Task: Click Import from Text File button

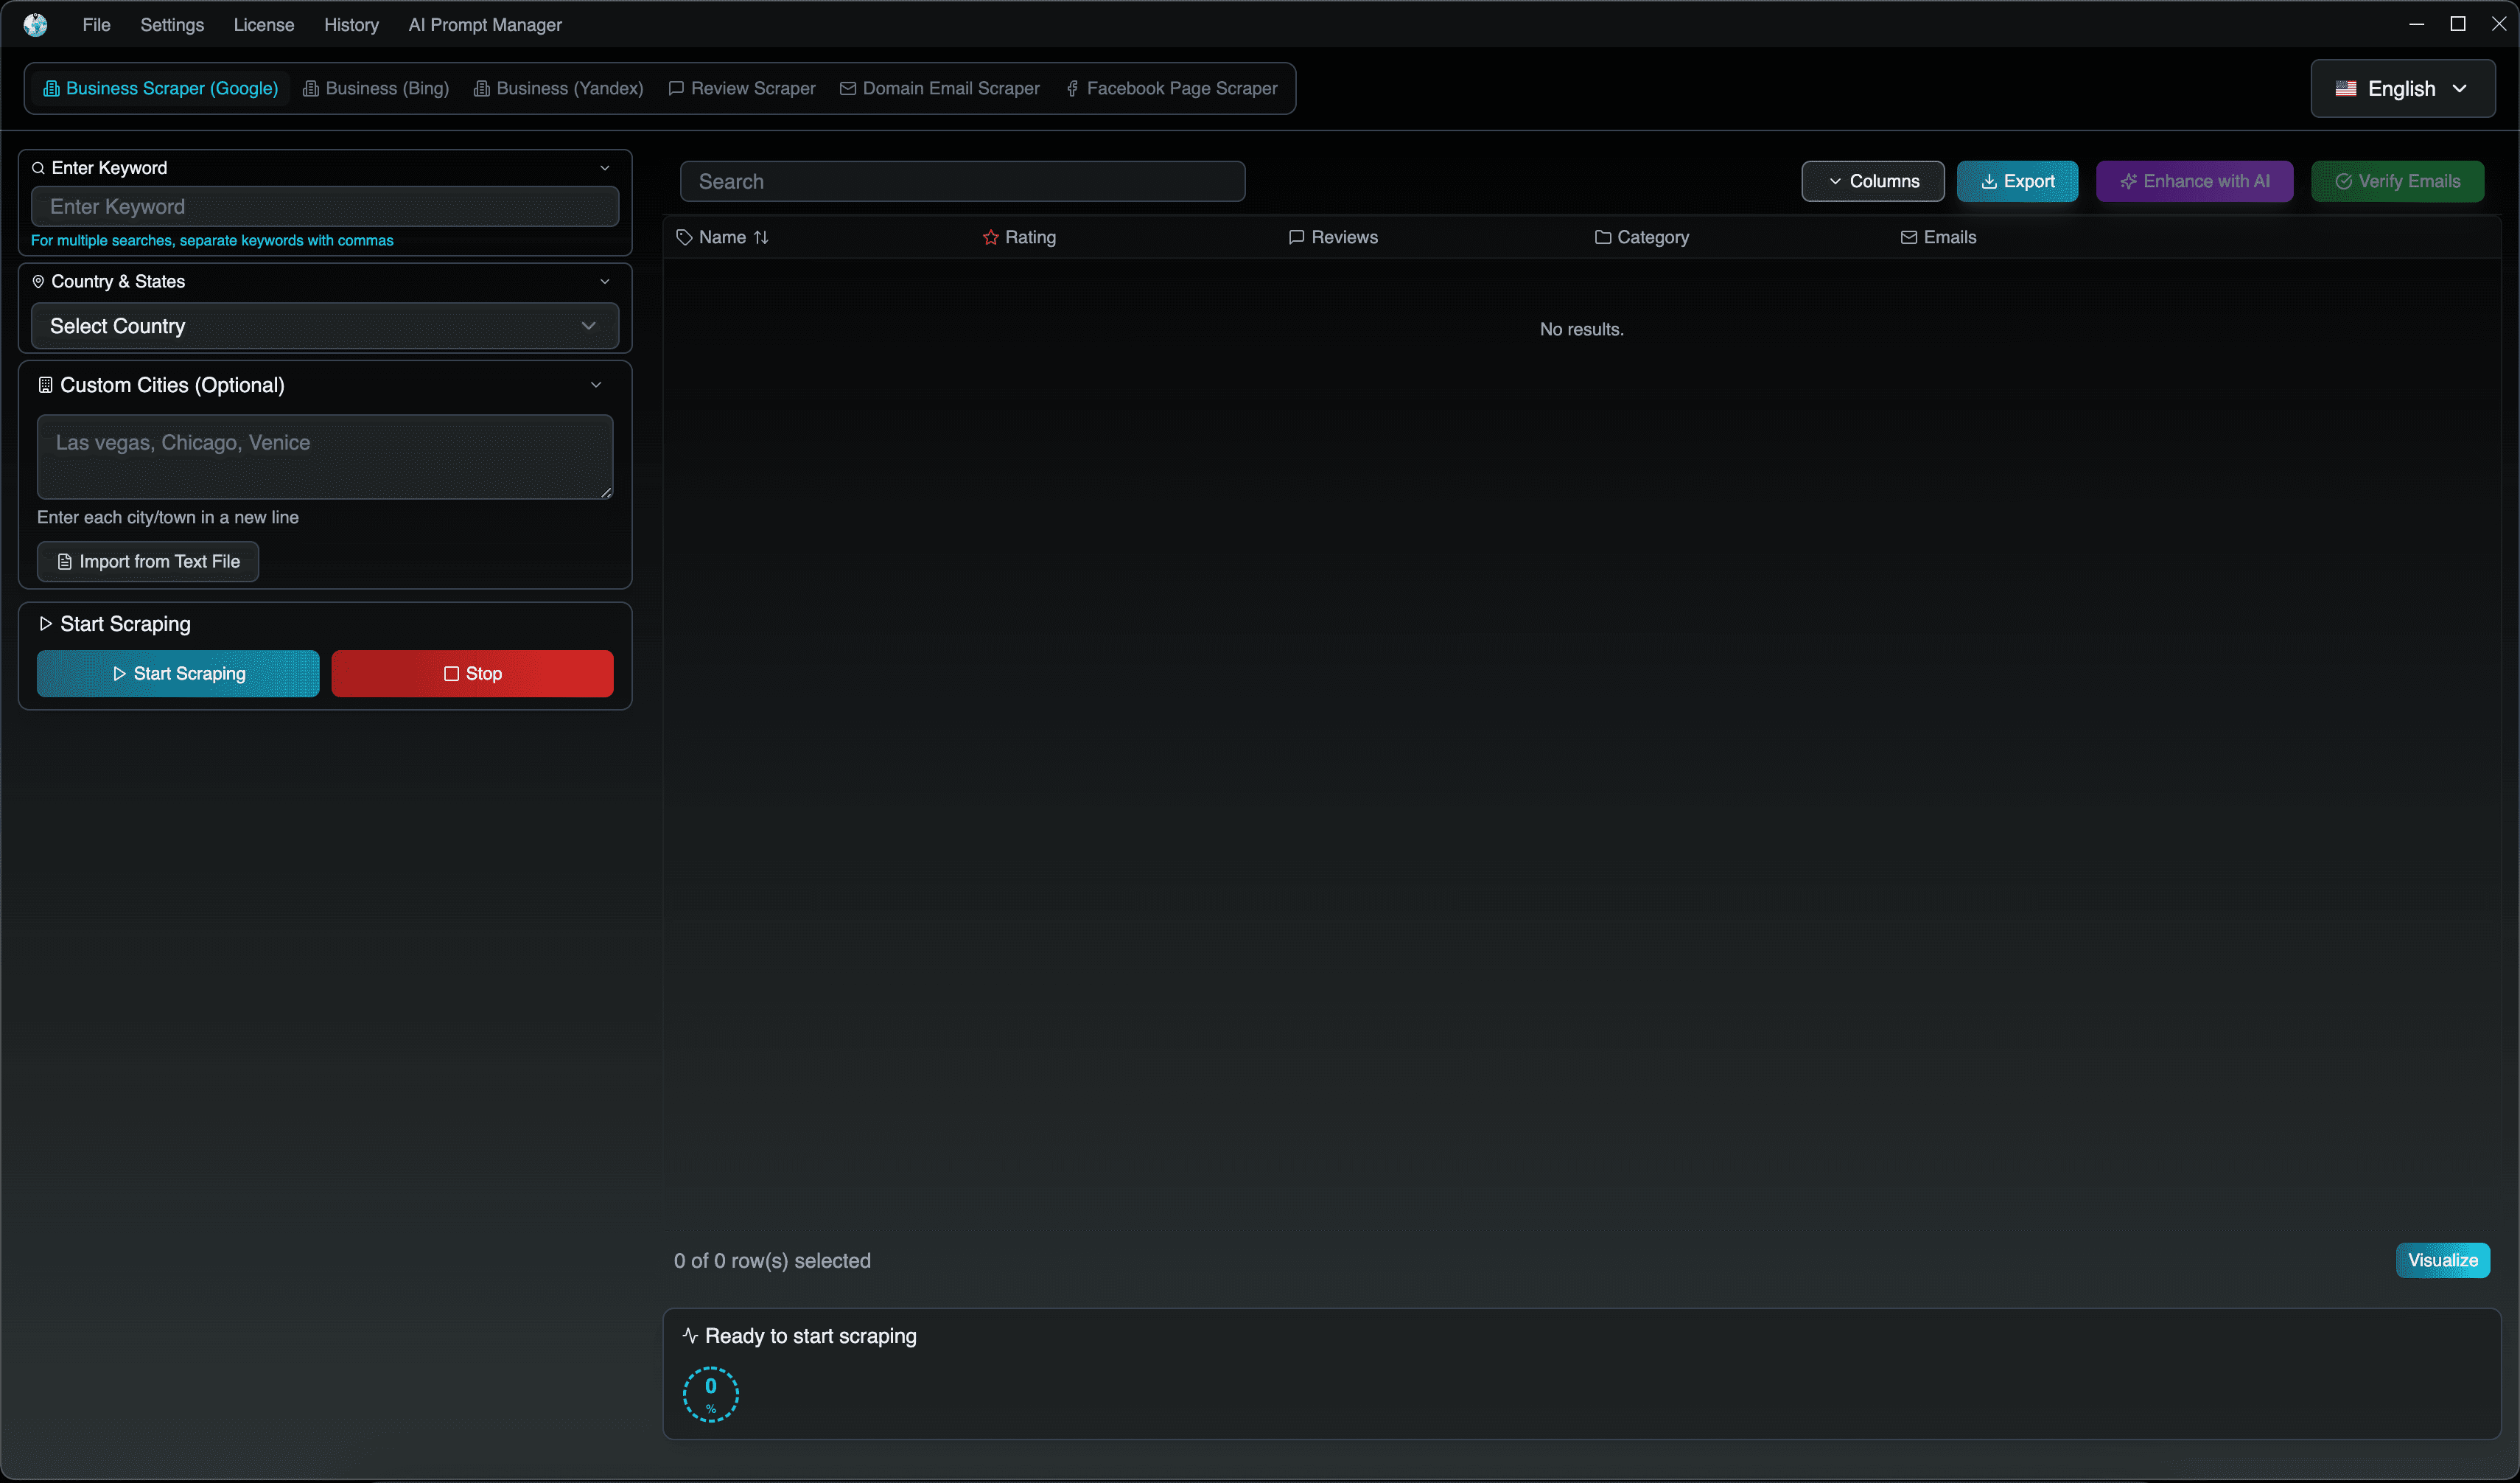Action: (x=148, y=562)
